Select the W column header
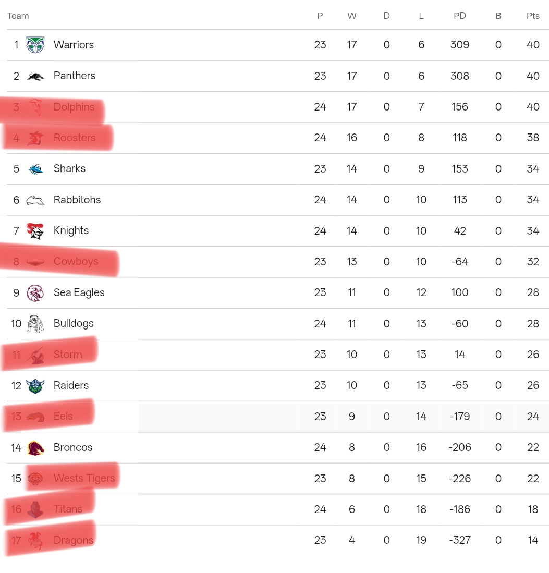This screenshot has width=549, height=573. click(x=351, y=16)
